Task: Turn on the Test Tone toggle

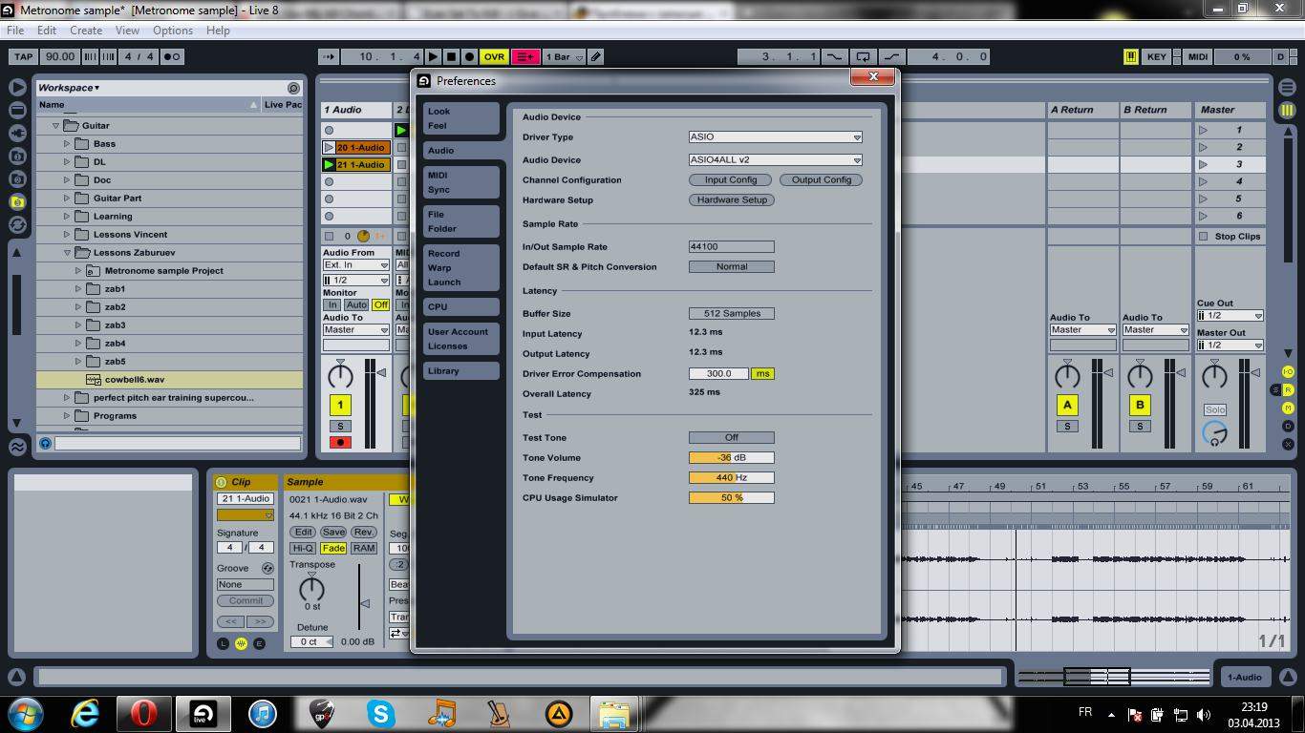Action: [731, 437]
